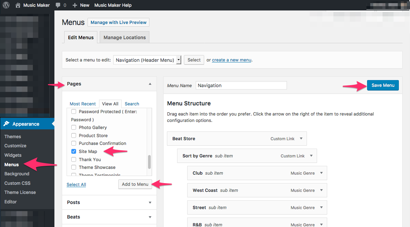
Task: Click Add to Menu button
Action: click(x=135, y=184)
